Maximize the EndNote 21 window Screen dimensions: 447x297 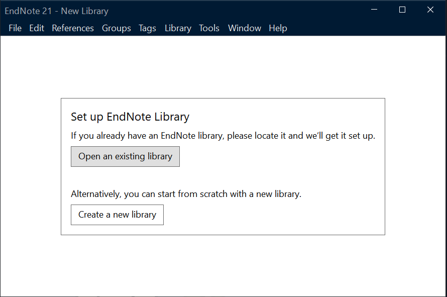click(x=402, y=10)
